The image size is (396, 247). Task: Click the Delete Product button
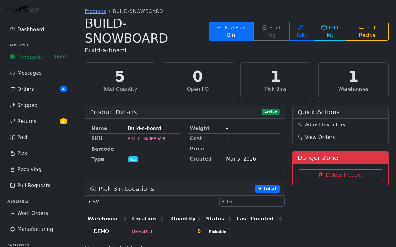pos(340,175)
